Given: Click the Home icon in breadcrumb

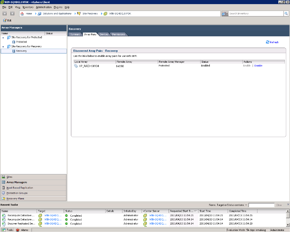Looking at the screenshot, I should click(x=22, y=14).
